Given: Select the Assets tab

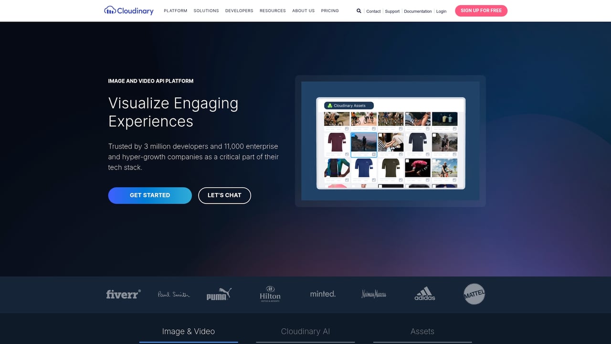Looking at the screenshot, I should tap(422, 331).
